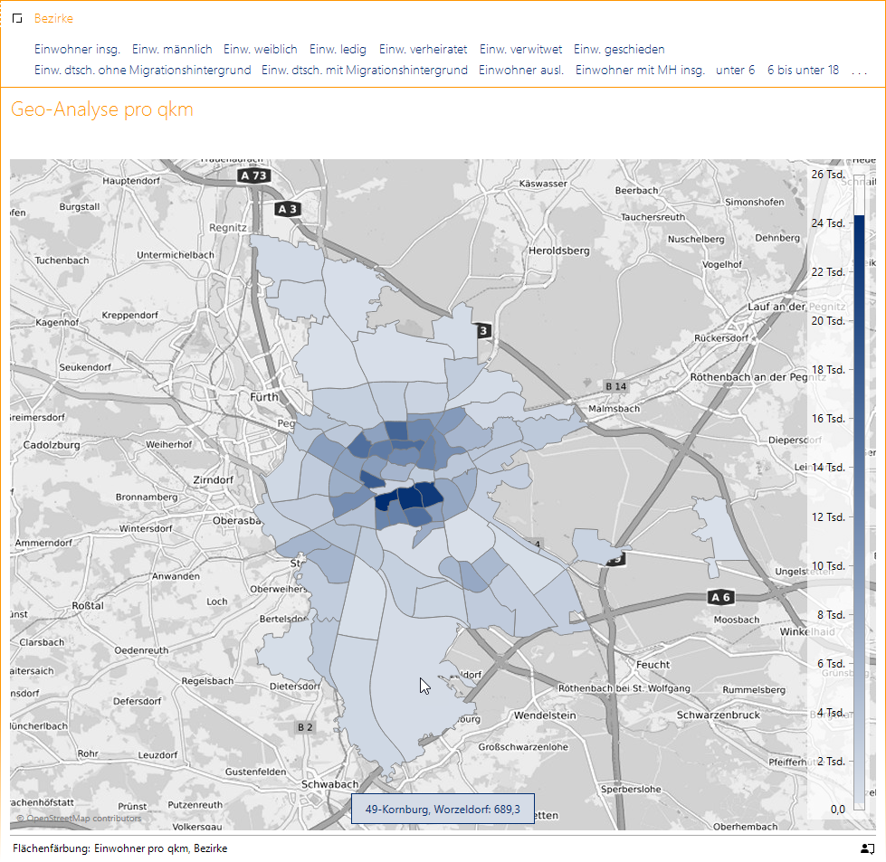
Task: Pick the 'Einwohner ausl.' measure
Action: pyautogui.click(x=521, y=71)
